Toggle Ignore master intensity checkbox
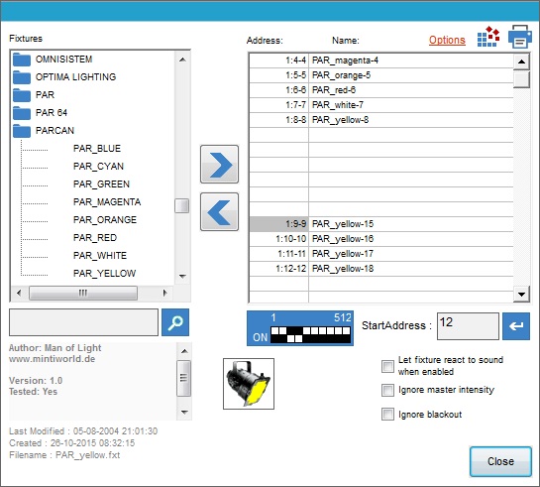540x487 pixels. 387,391
